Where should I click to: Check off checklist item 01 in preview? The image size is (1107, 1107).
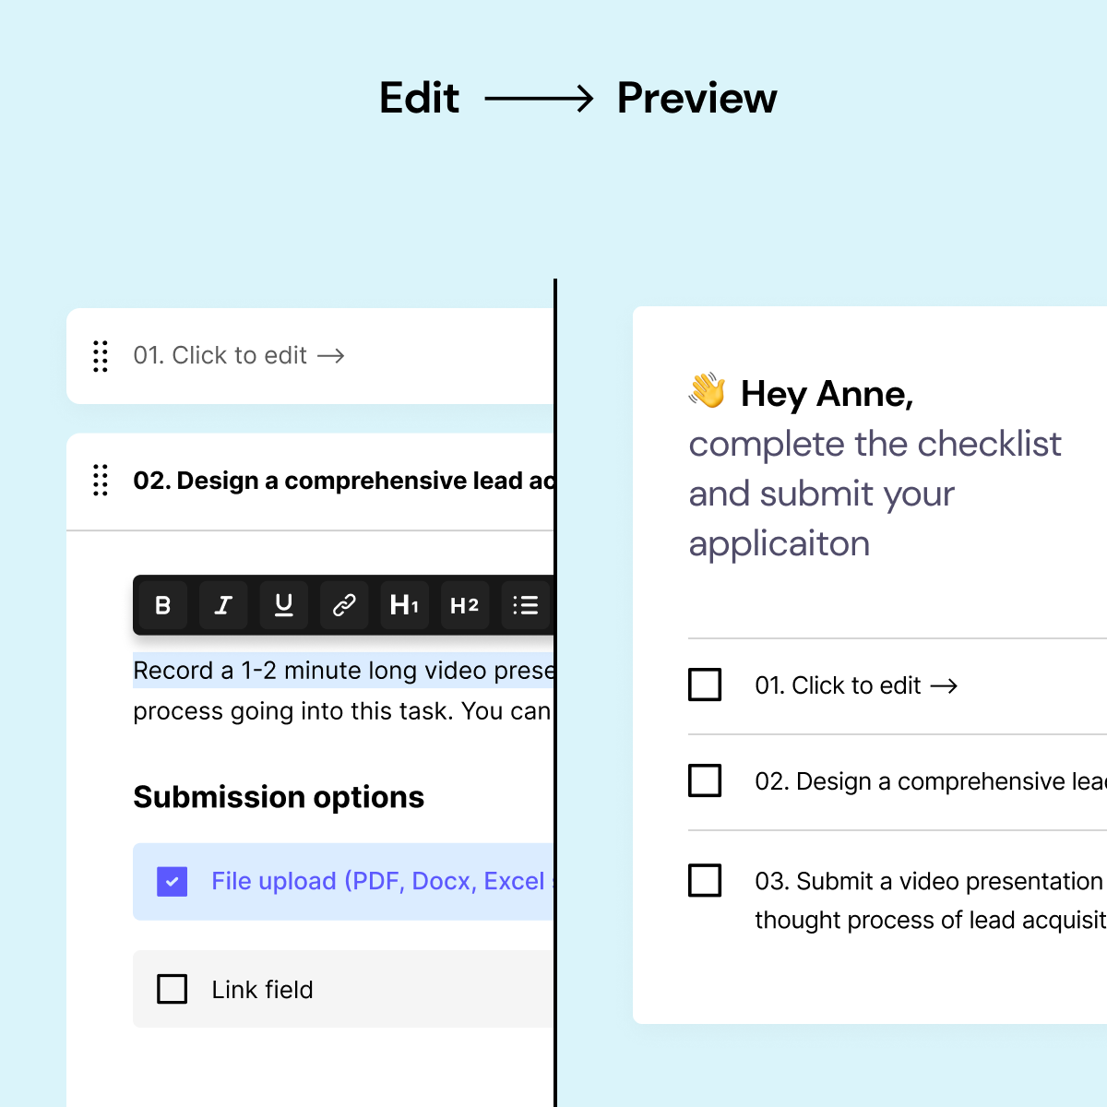coord(705,684)
